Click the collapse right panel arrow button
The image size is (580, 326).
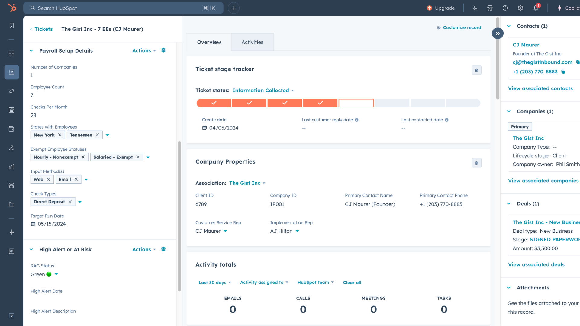point(498,34)
